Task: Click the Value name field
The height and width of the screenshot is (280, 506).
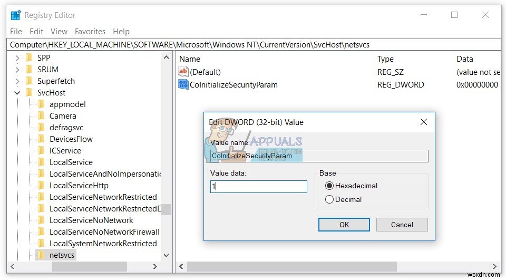Action: pos(319,156)
